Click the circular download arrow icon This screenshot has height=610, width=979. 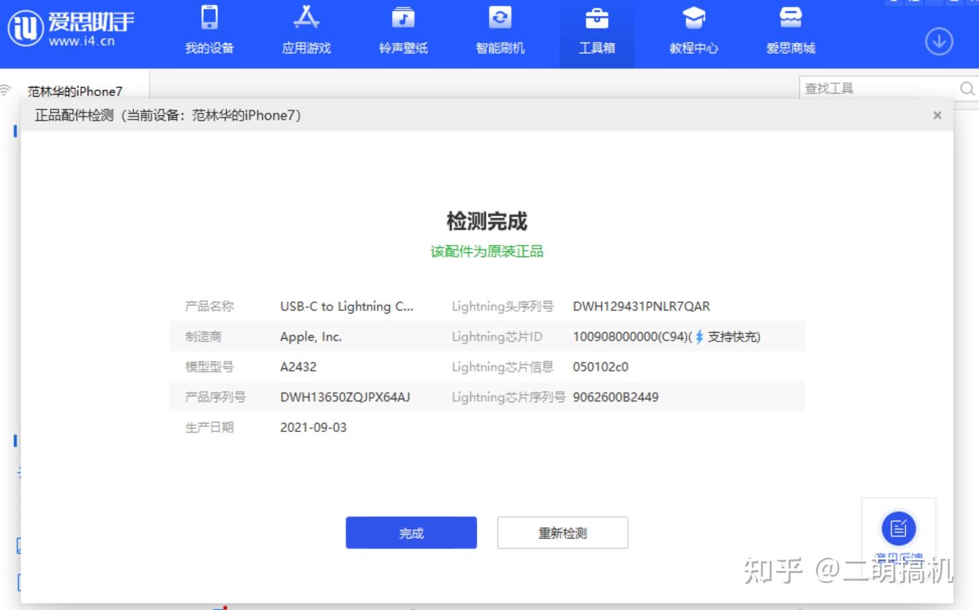tap(938, 41)
